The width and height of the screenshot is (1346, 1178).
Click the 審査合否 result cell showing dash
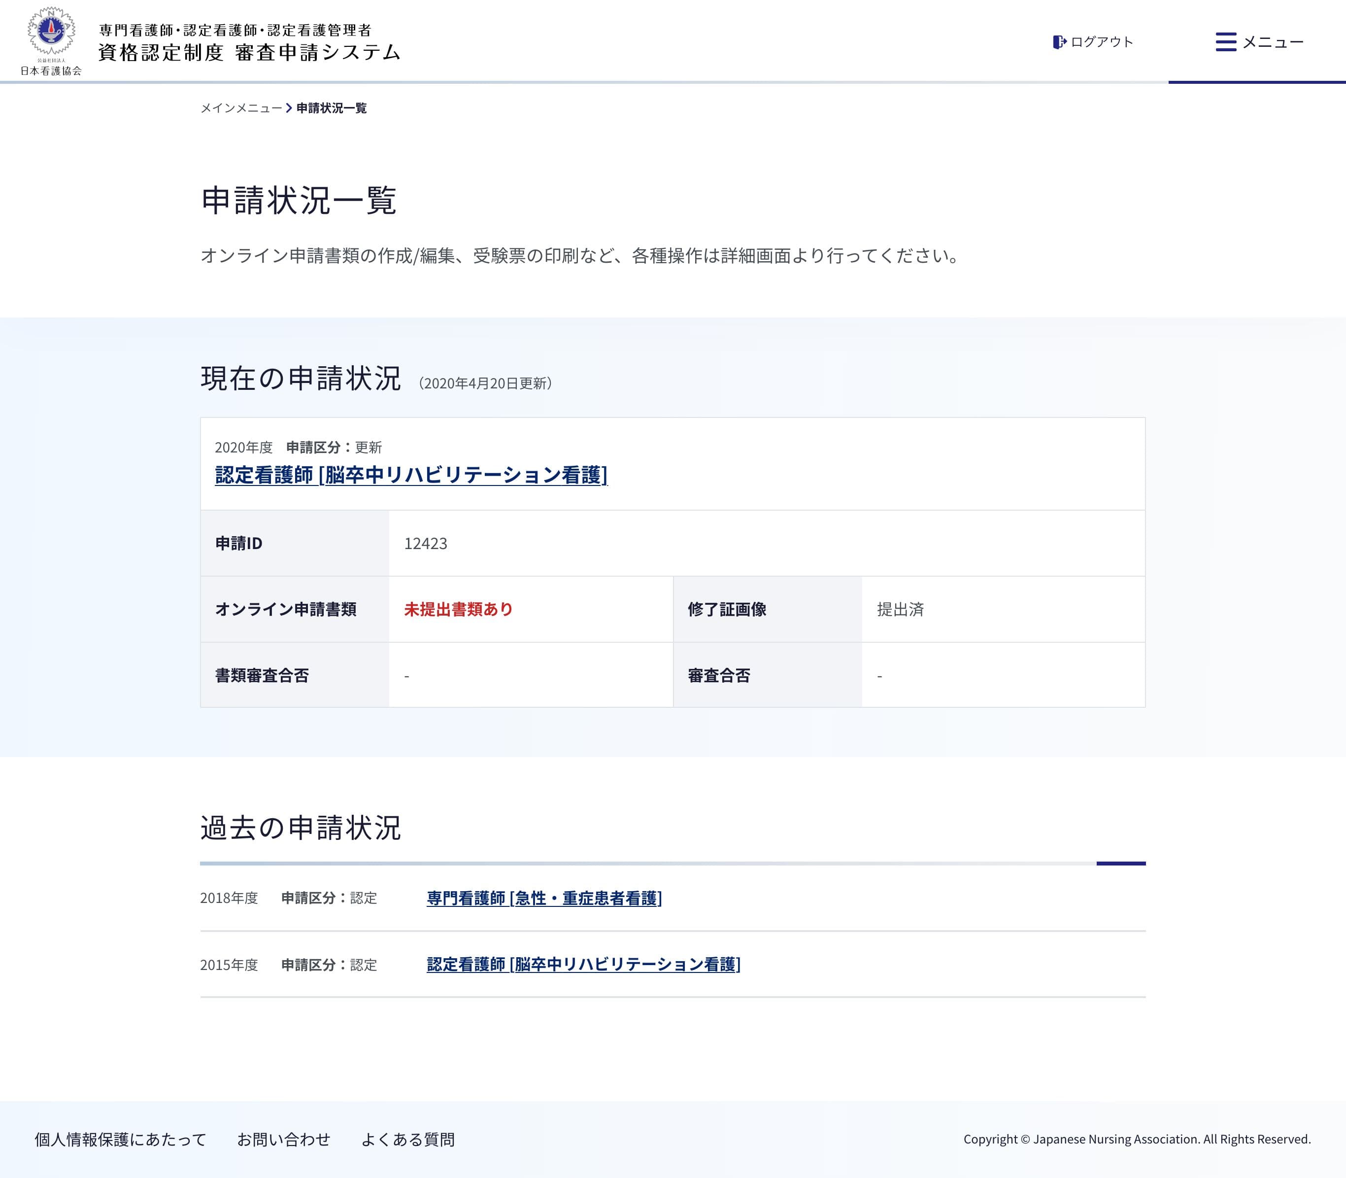pyautogui.click(x=878, y=675)
